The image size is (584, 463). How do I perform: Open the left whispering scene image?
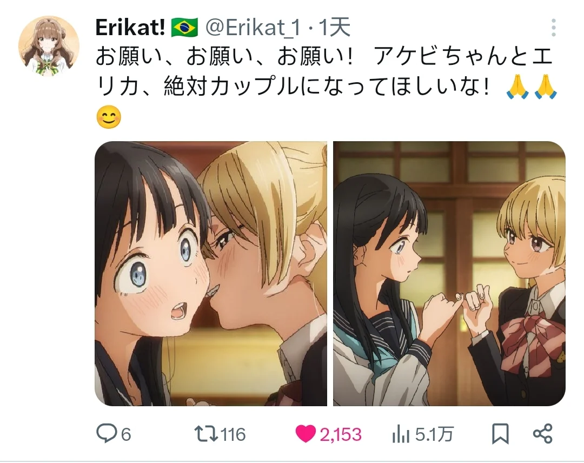211,273
